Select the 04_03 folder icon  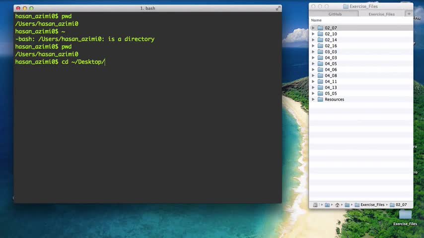320,58
